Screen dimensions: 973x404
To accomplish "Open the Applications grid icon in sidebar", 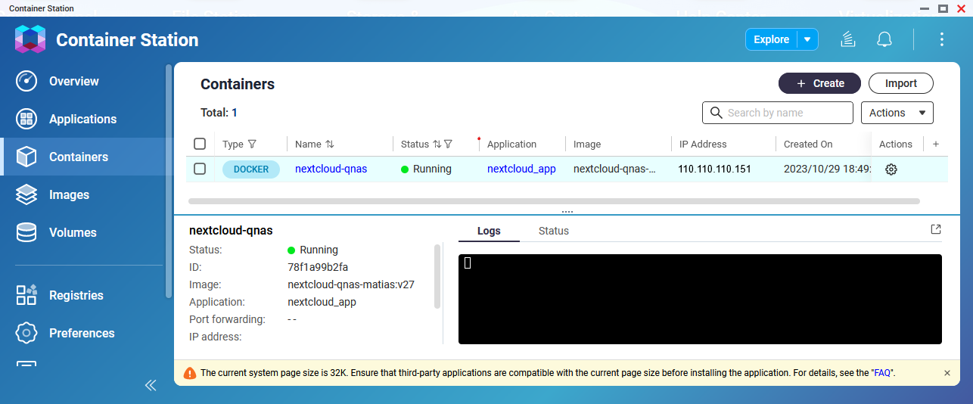I will pos(26,119).
